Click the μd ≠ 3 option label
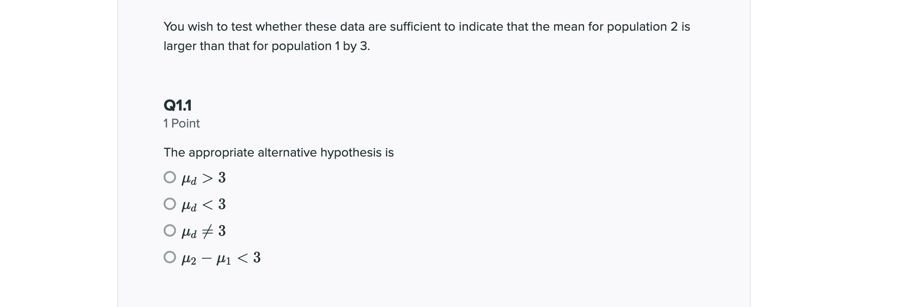The width and height of the screenshot is (900, 307). pos(203,231)
